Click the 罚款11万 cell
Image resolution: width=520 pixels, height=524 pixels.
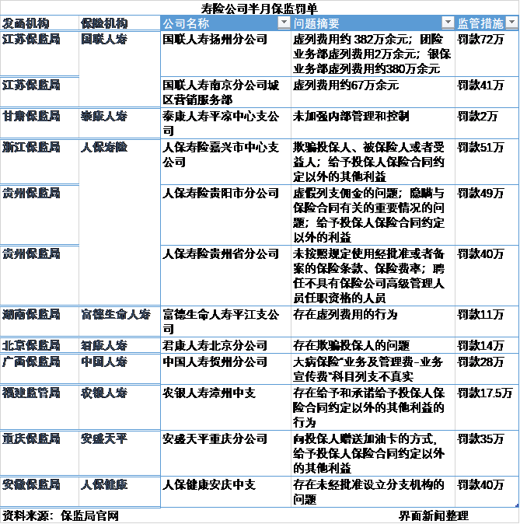[x=487, y=321]
